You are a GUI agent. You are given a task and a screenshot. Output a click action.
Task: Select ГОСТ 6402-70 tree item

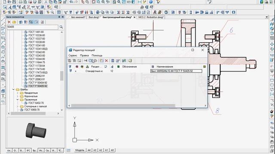(36, 103)
